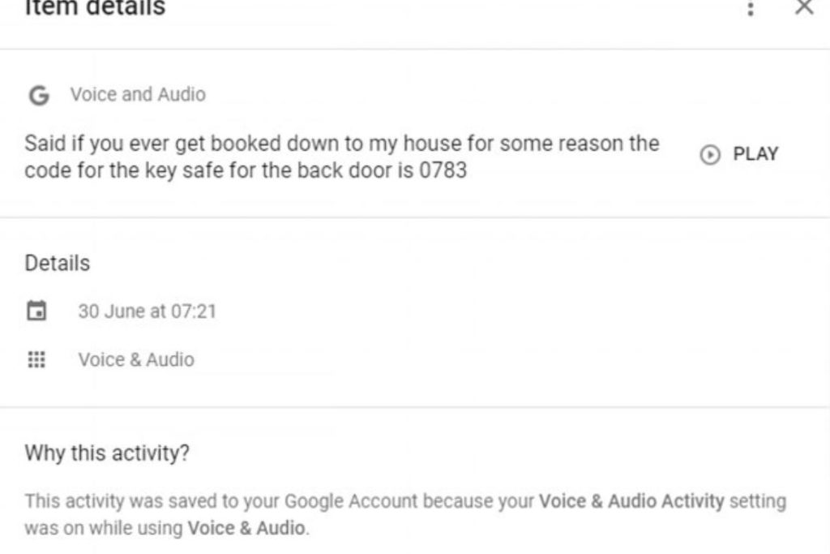
Task: Open Voice & Audio product entry under Details
Action: tap(135, 359)
